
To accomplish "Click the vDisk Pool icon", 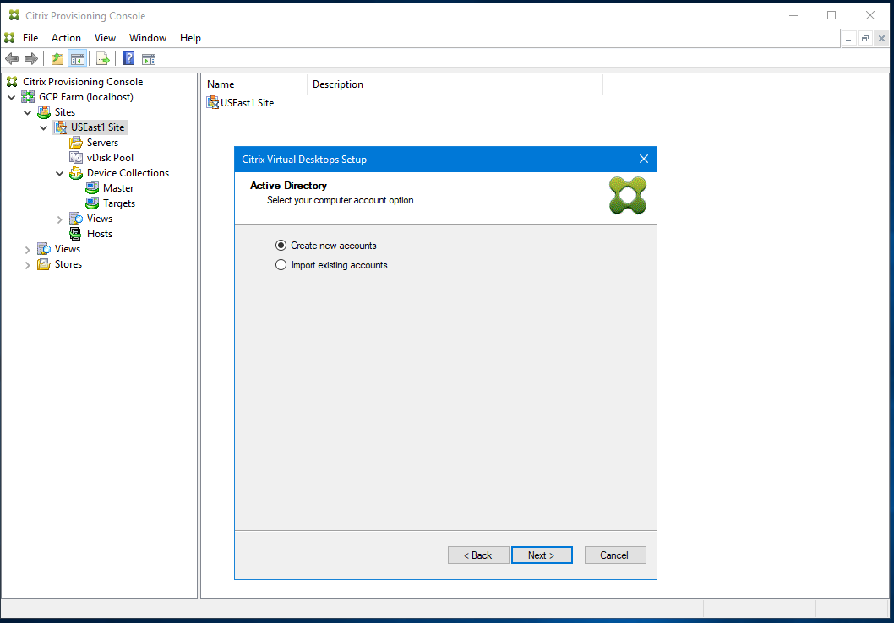I will [76, 158].
